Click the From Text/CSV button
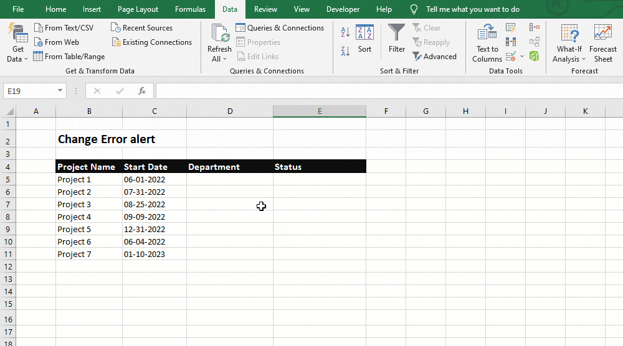The width and height of the screenshot is (623, 346). pyautogui.click(x=64, y=28)
